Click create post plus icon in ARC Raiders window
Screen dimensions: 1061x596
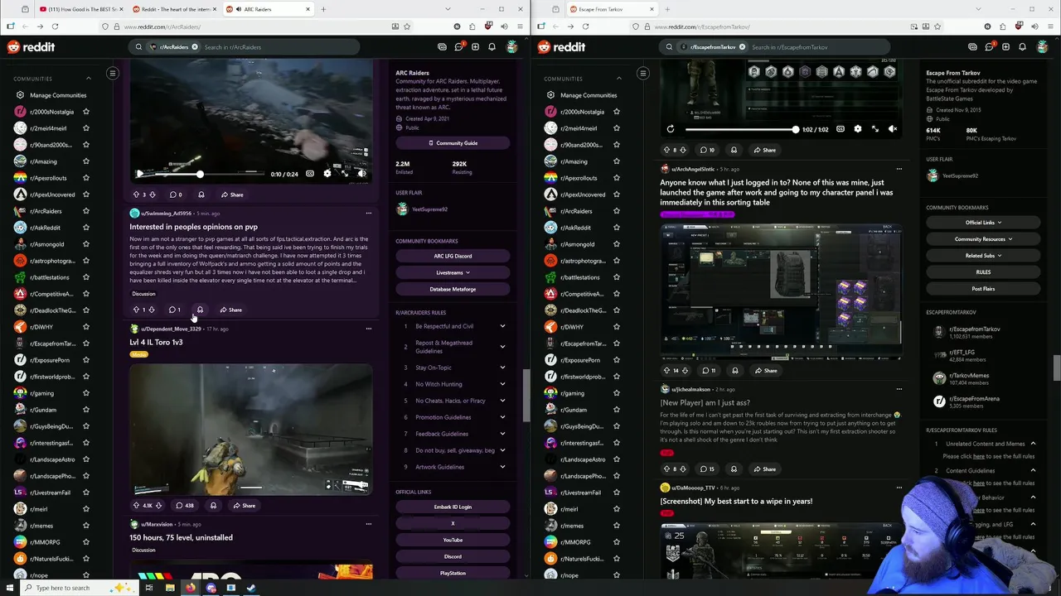[x=475, y=47]
